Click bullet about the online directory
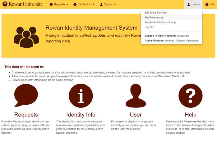The height and width of the screenshot is (147, 217). (x=43, y=80)
